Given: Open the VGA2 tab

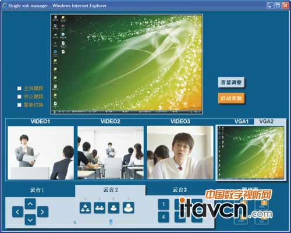Looking at the screenshot, I should click(267, 122).
